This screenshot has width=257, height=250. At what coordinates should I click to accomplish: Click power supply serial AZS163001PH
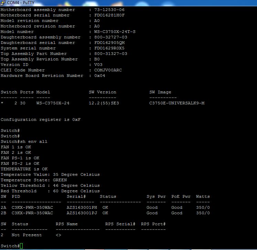(82, 207)
